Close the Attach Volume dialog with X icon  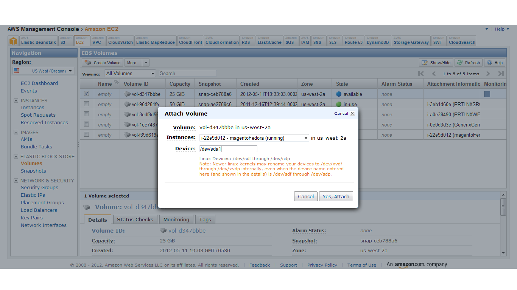pos(352,113)
